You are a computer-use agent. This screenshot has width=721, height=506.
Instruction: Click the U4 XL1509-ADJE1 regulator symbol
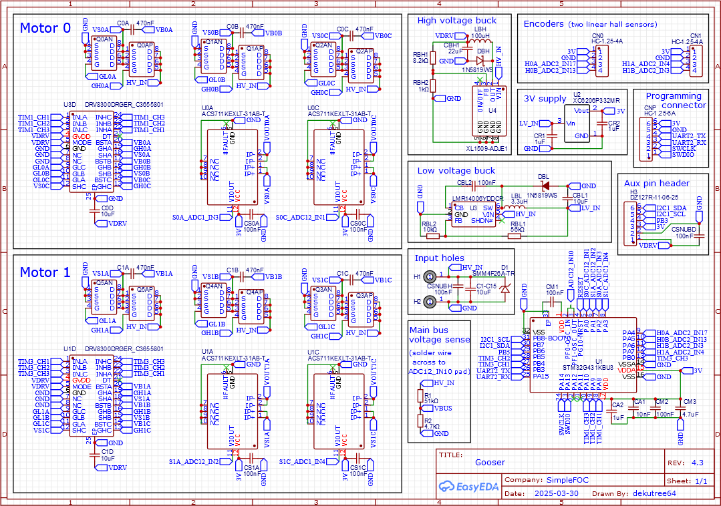click(490, 111)
